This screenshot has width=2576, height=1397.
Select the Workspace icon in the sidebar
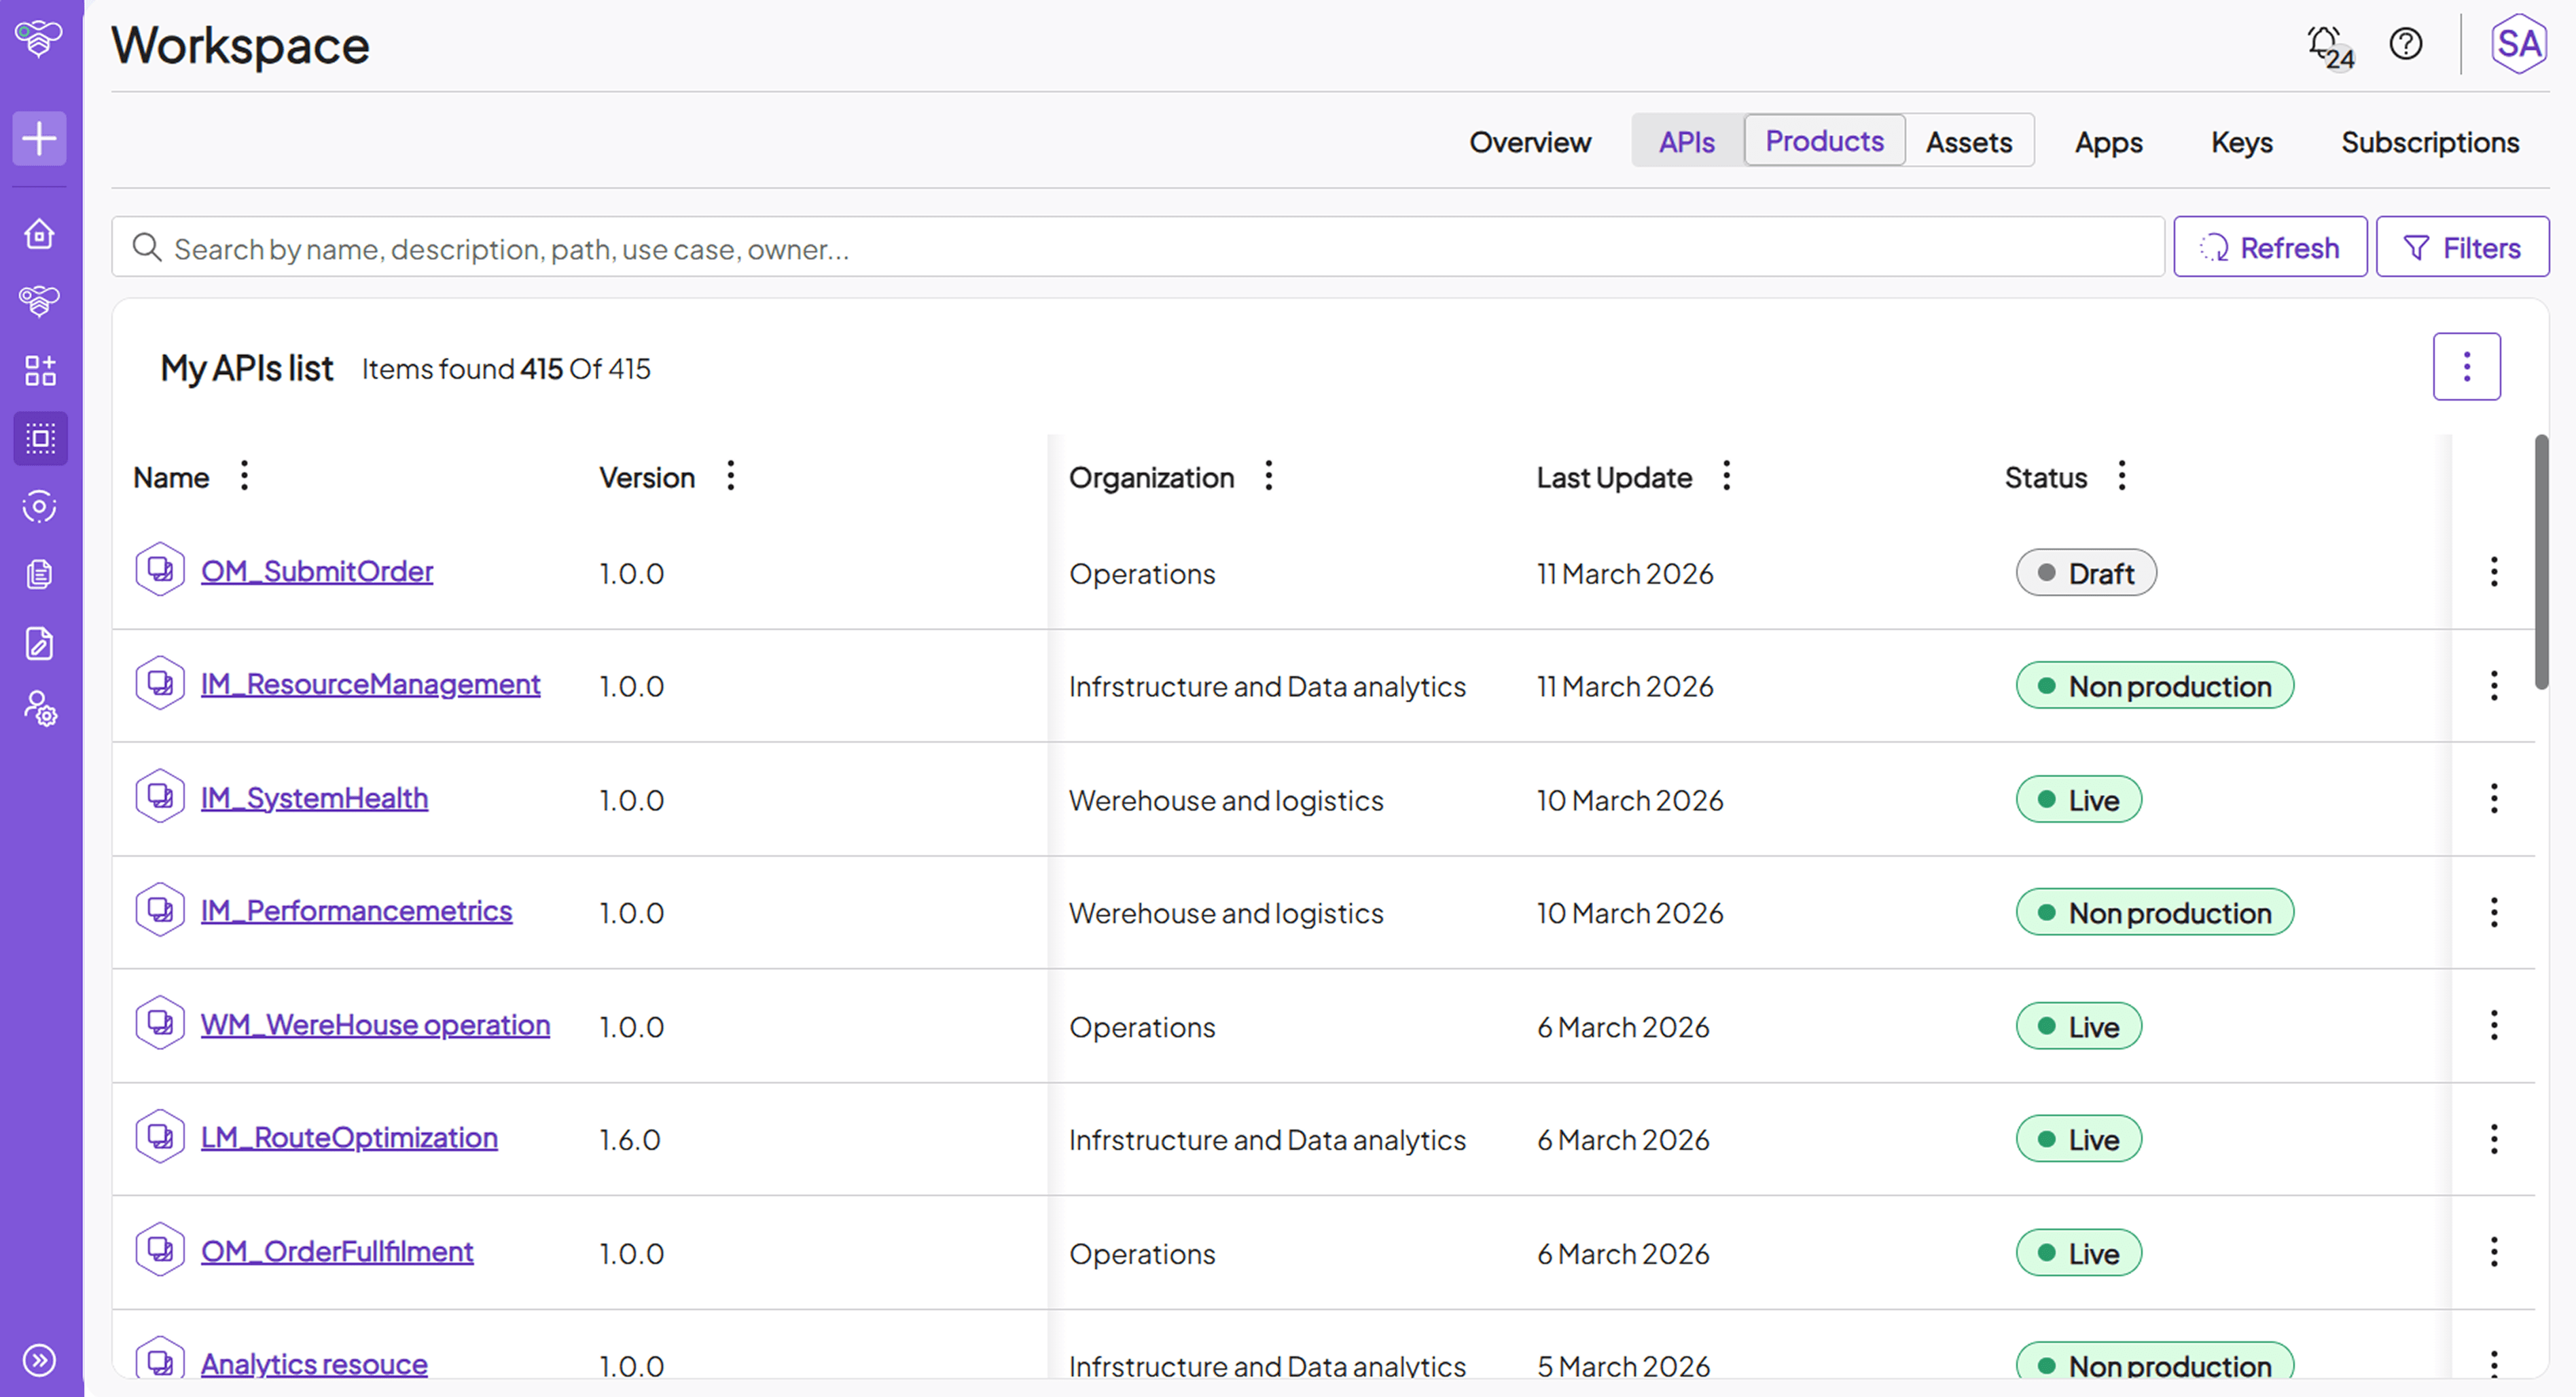pyautogui.click(x=40, y=438)
